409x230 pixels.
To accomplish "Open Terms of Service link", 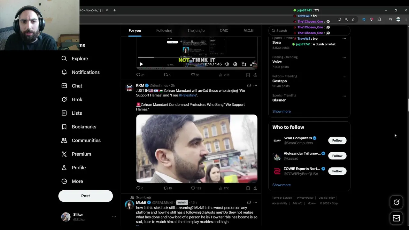I will (282, 198).
